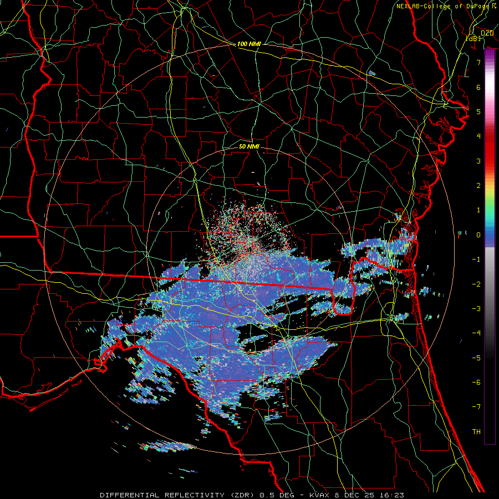Click the 16:23 timestamp text

(392, 495)
